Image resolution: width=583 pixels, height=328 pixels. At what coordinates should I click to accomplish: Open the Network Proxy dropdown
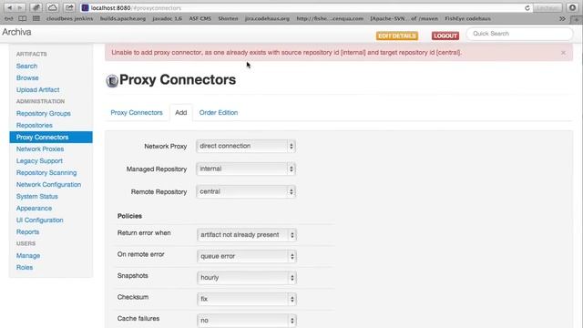click(x=246, y=146)
